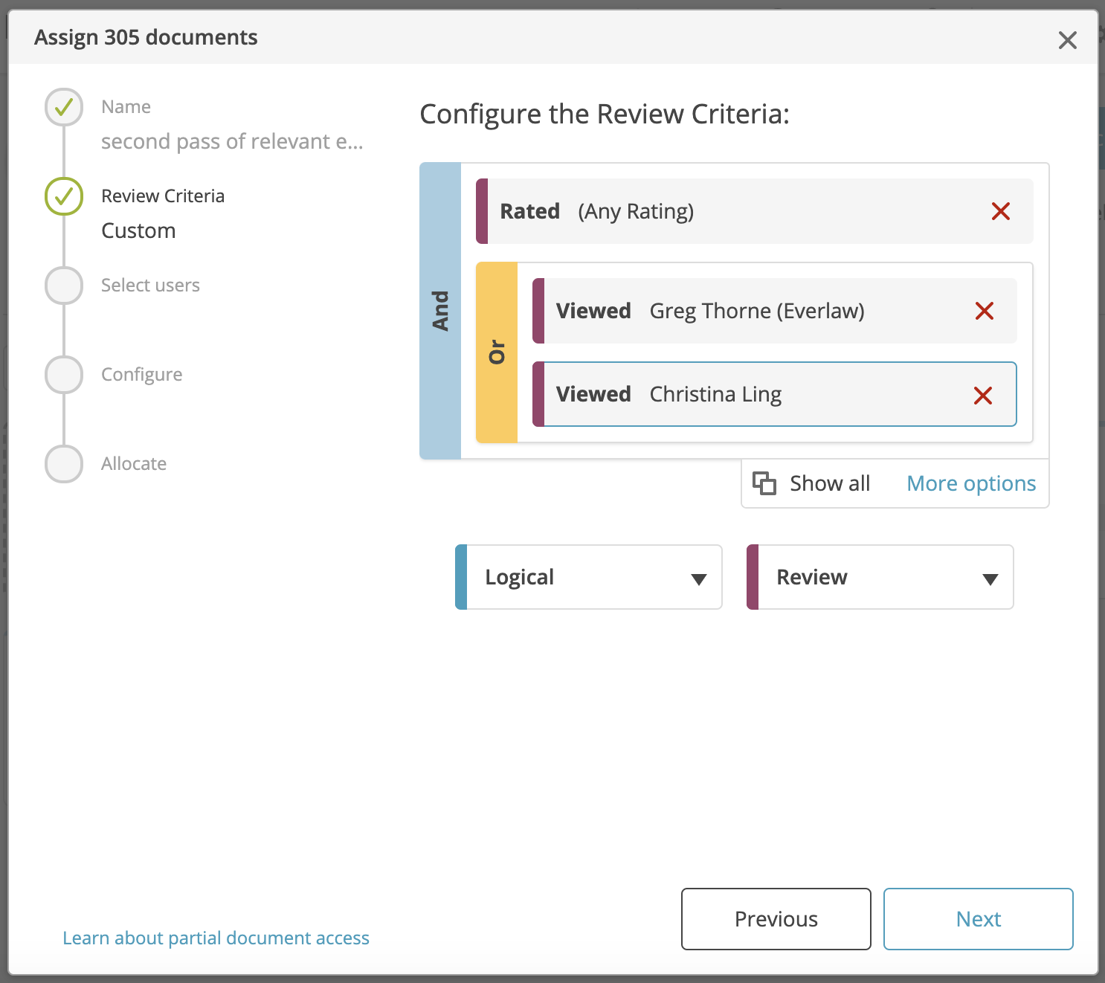Click the completed Name step checkmark
The width and height of the screenshot is (1105, 983).
[63, 107]
